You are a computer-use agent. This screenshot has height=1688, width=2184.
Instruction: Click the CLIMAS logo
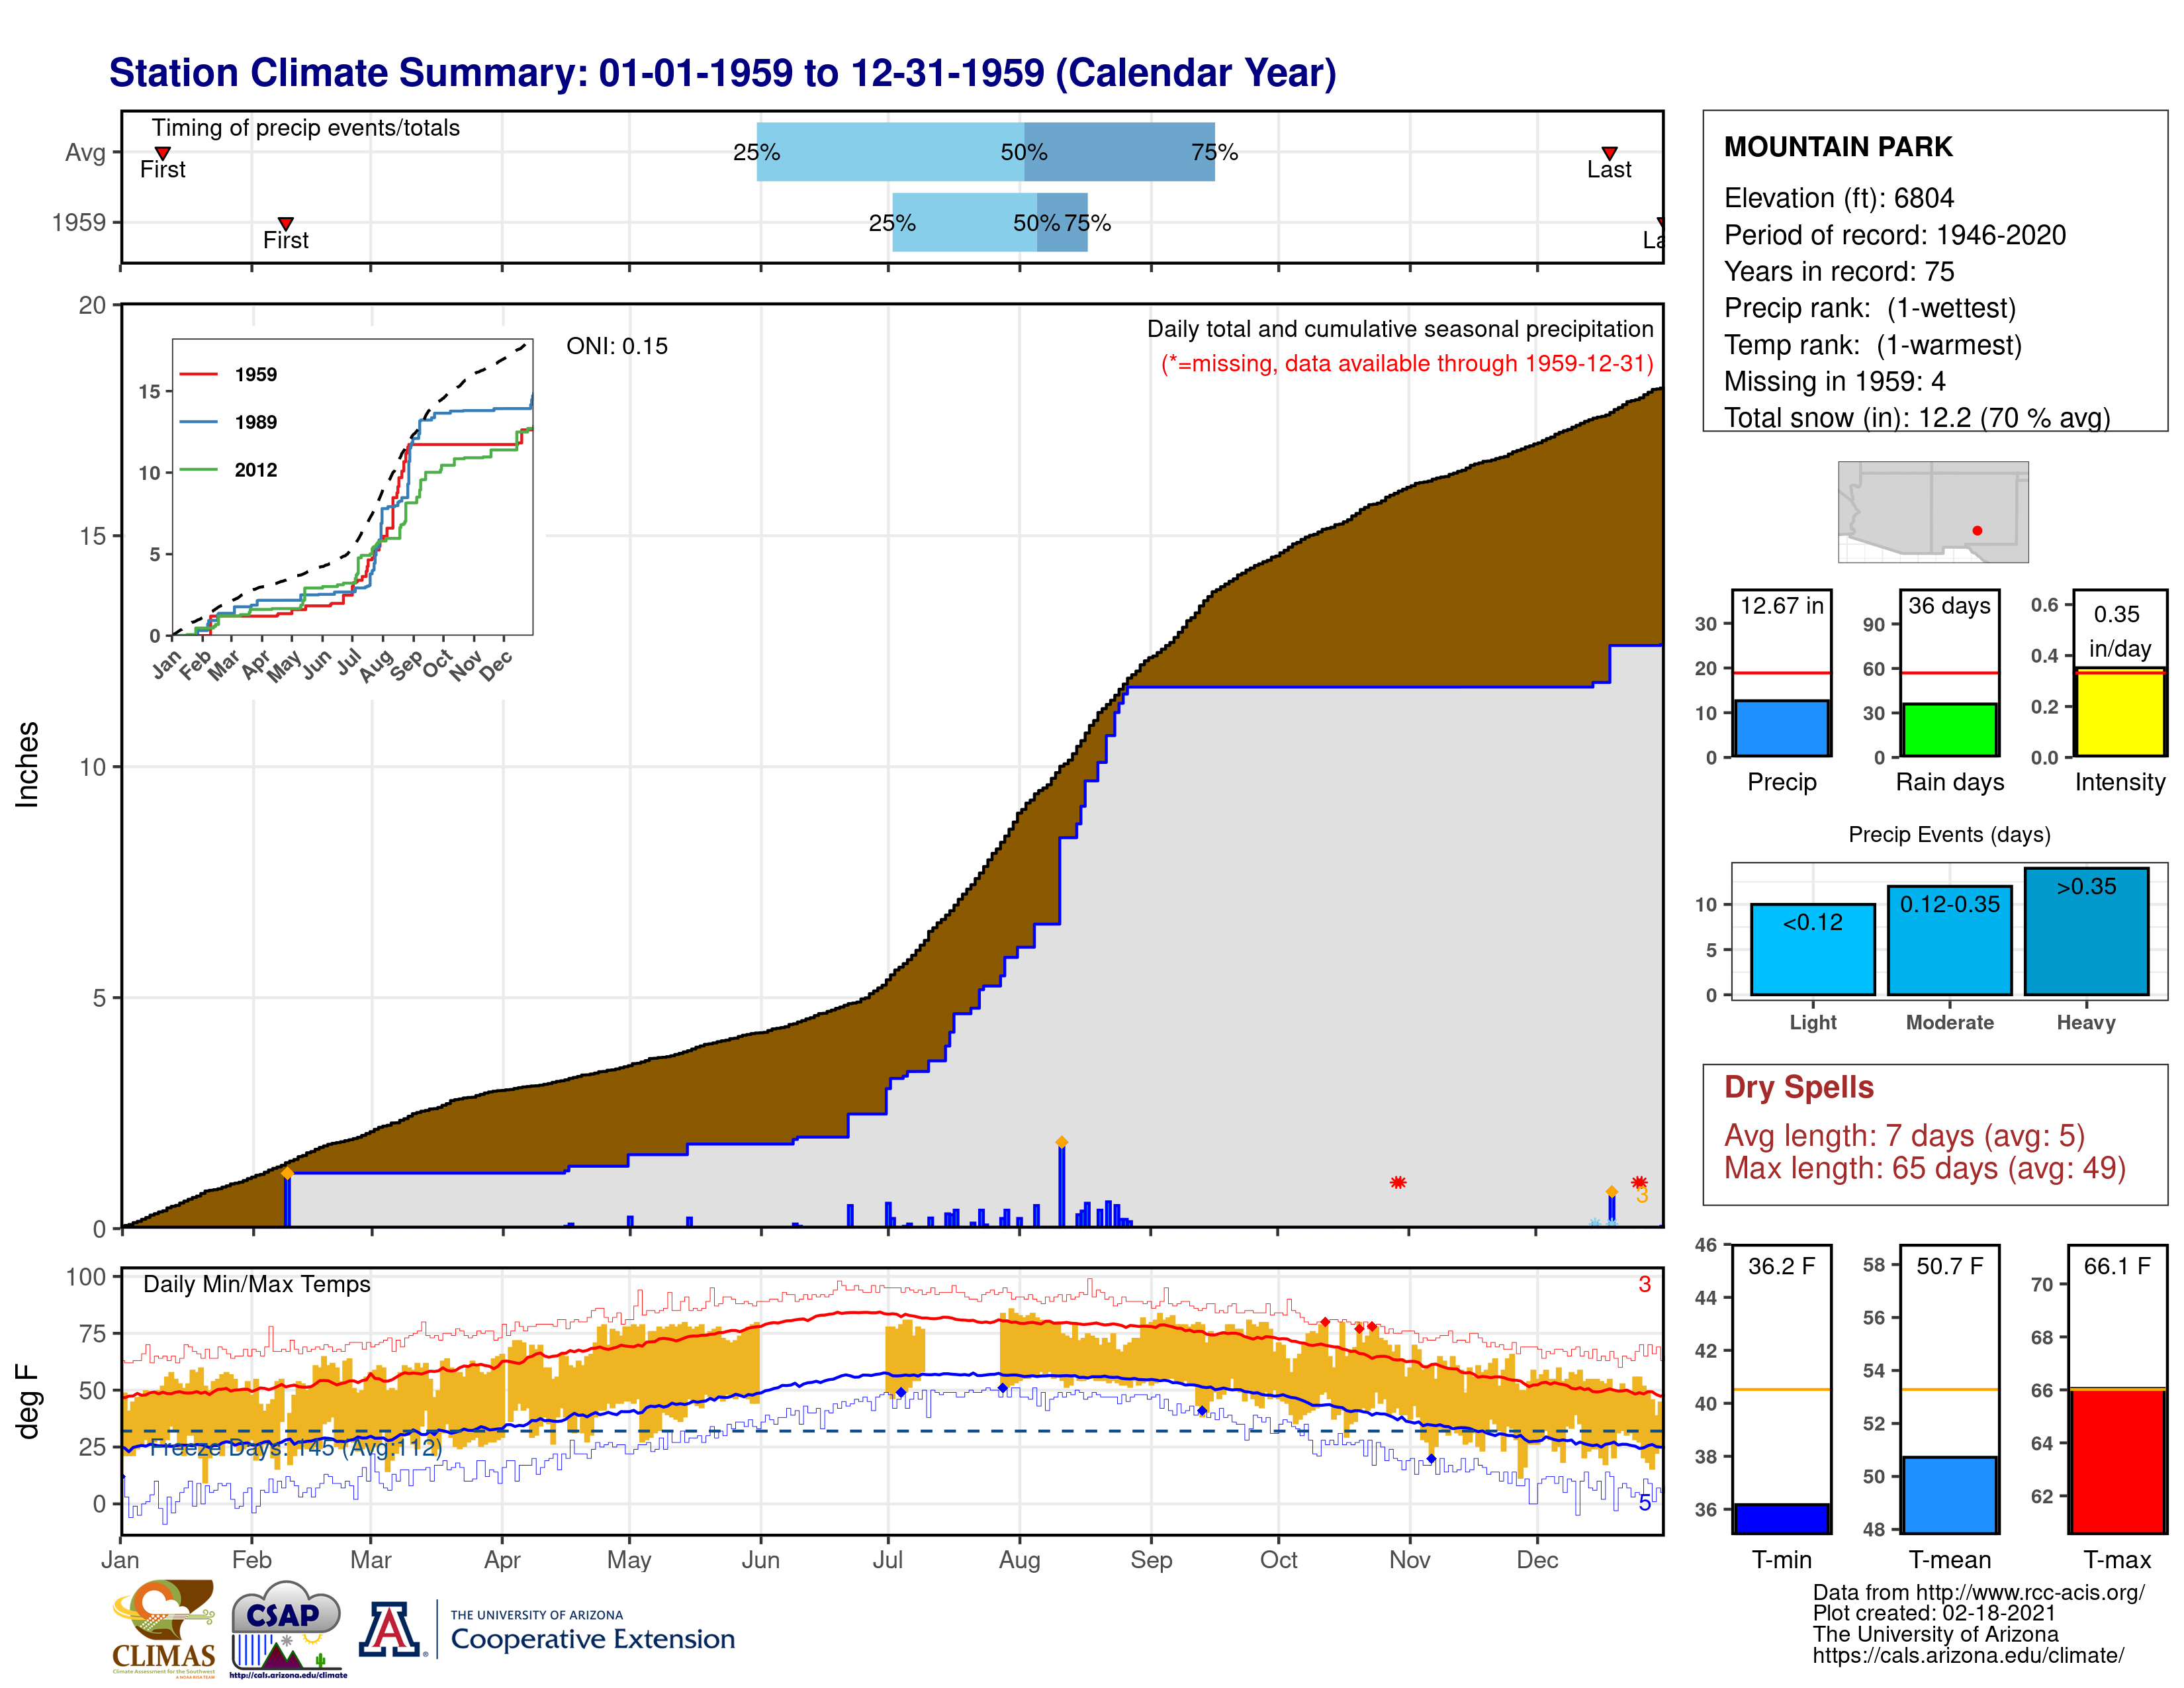pyautogui.click(x=164, y=1628)
